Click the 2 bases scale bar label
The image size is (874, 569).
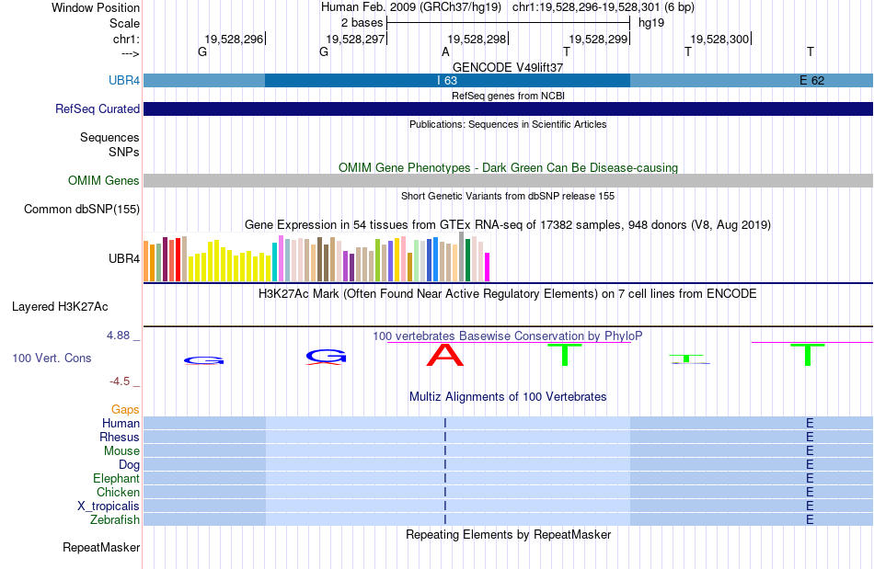[x=362, y=23]
